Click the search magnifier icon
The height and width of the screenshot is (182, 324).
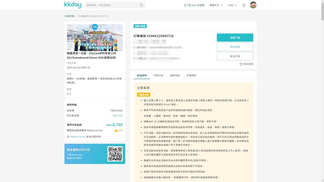pyautogui.click(x=141, y=5)
